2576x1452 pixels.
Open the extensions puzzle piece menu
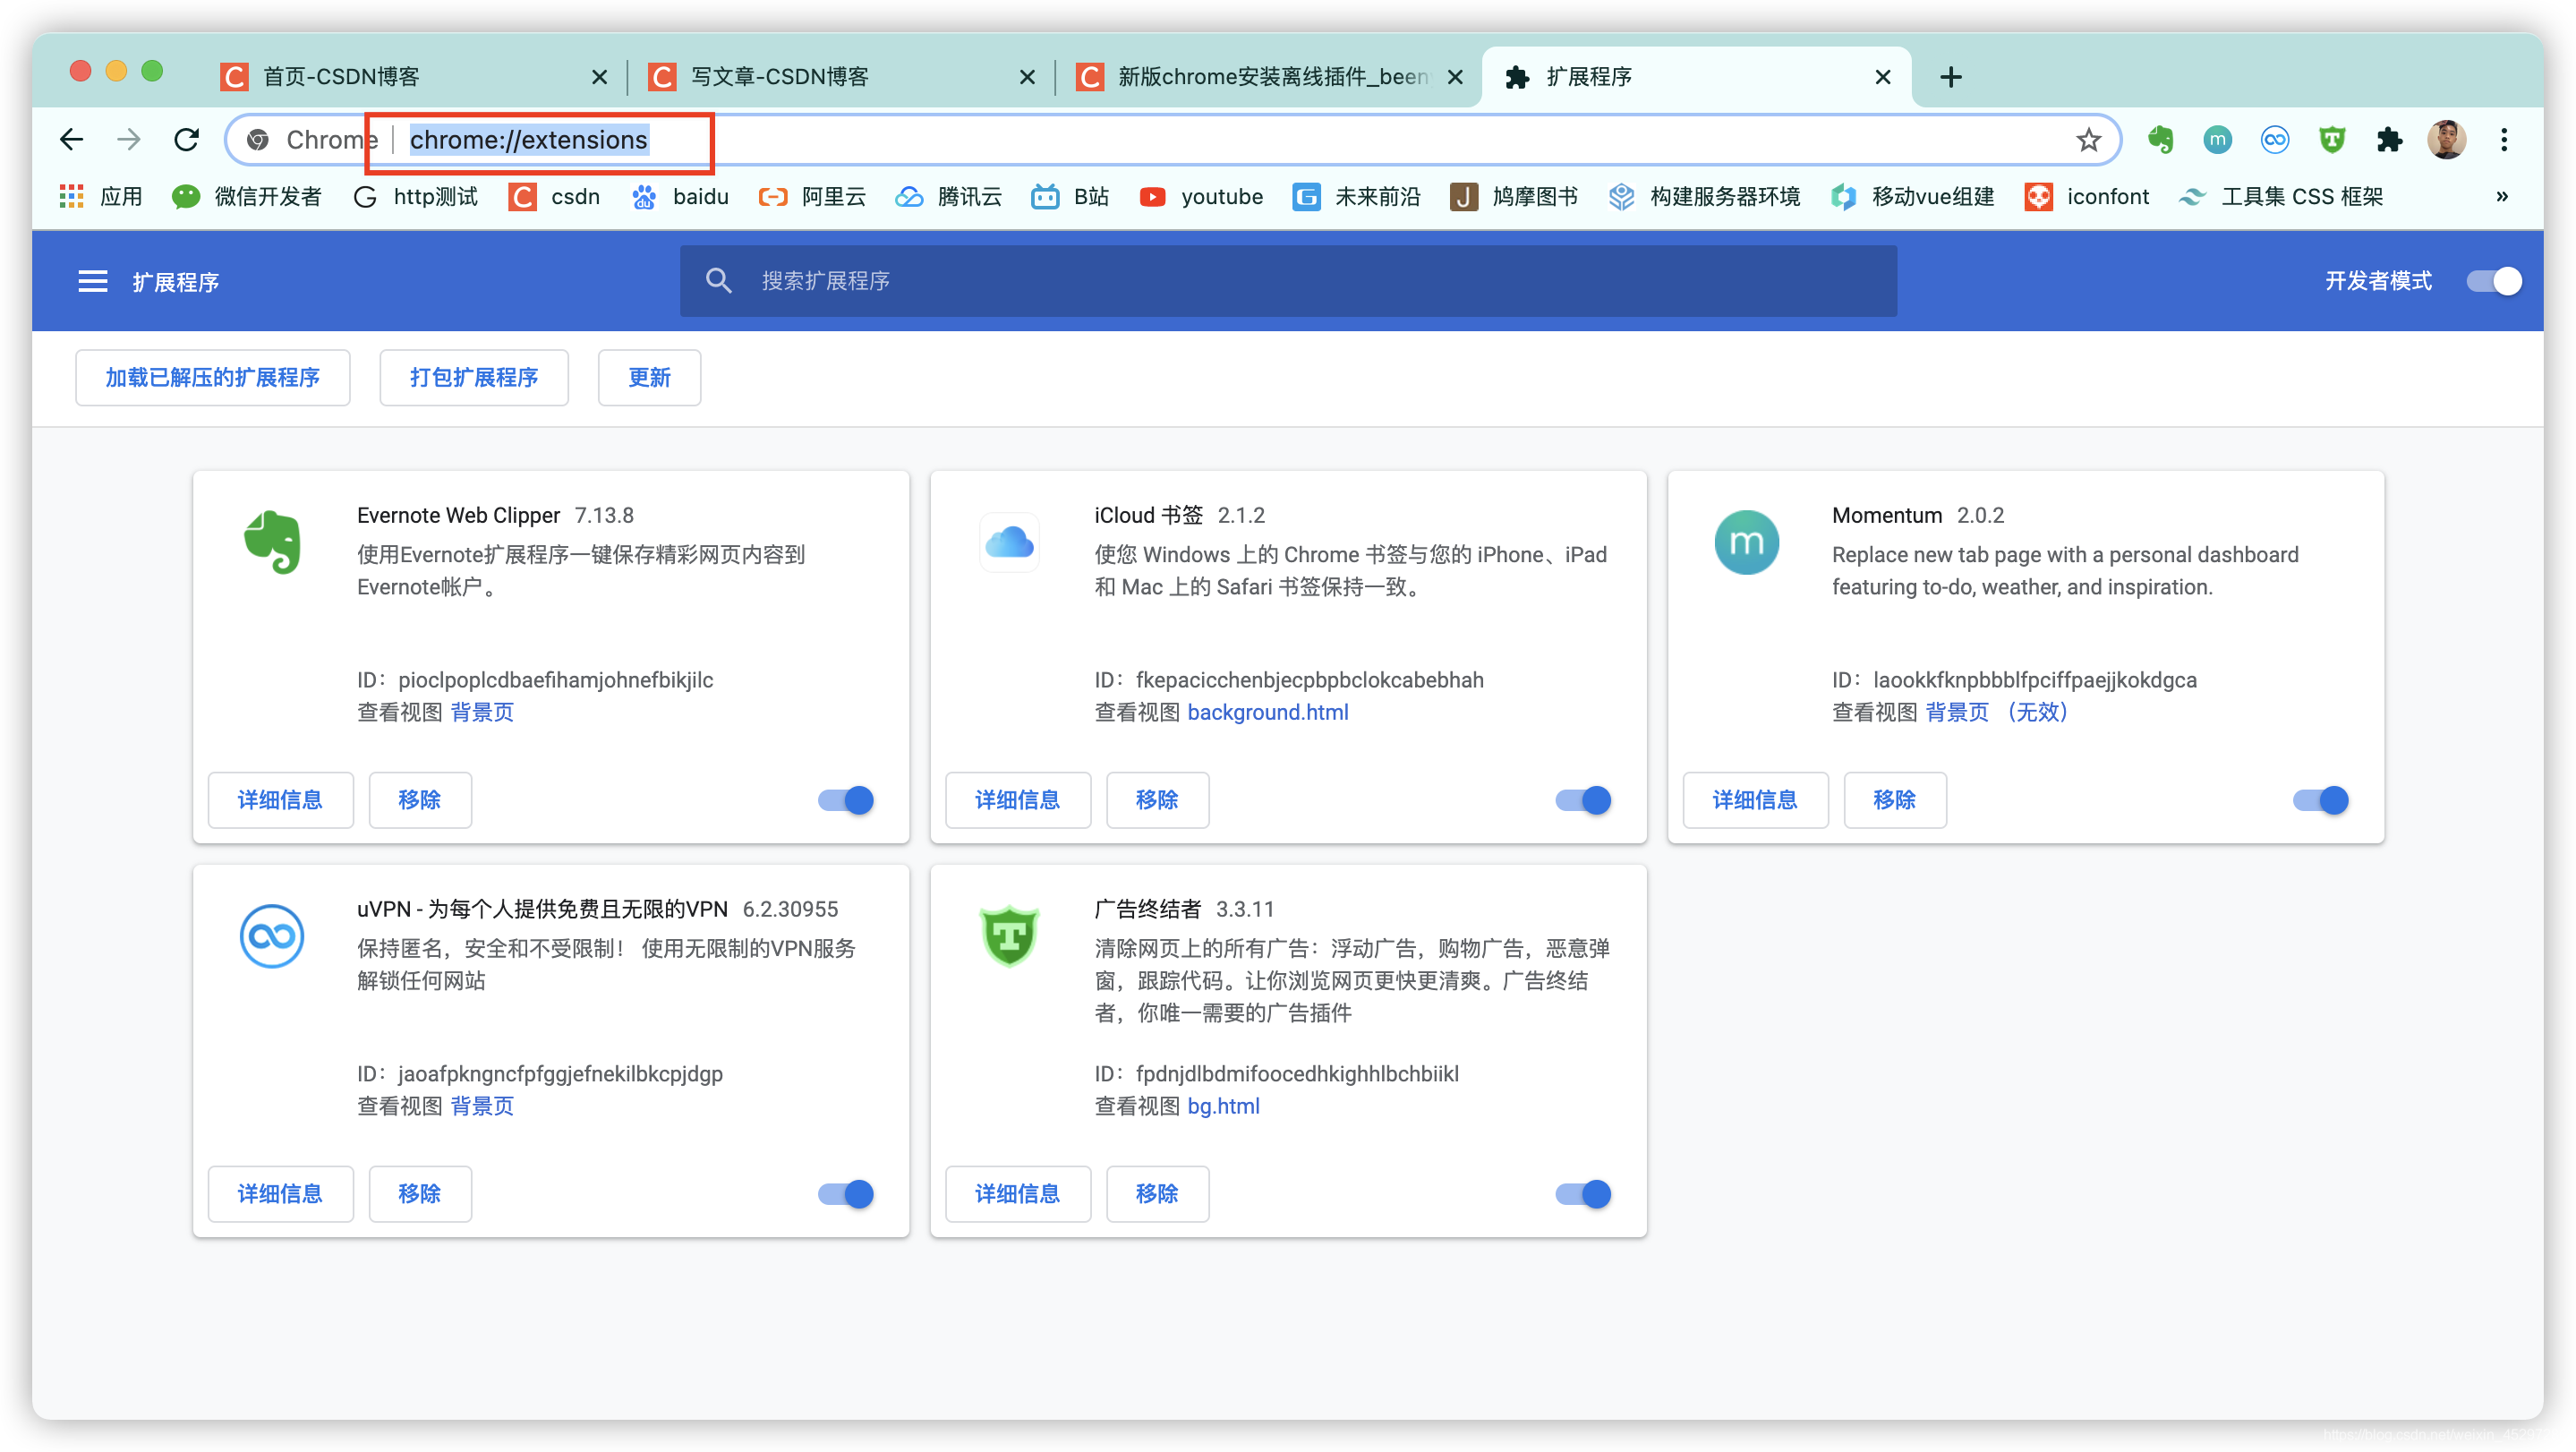[2389, 140]
